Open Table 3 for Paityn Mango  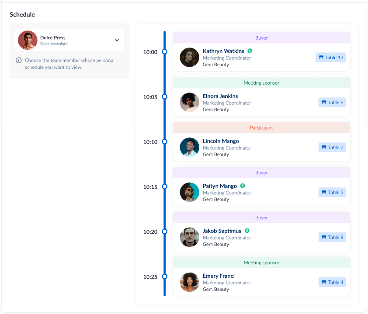point(332,192)
